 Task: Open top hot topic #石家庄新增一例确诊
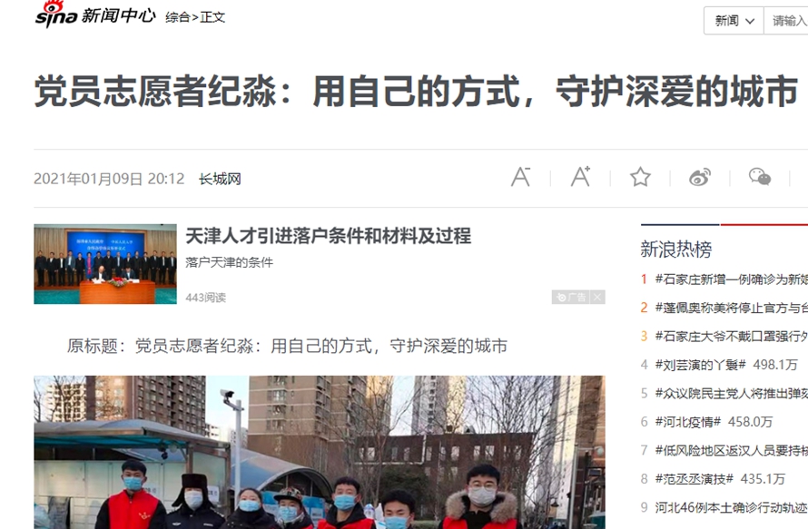[731, 279]
